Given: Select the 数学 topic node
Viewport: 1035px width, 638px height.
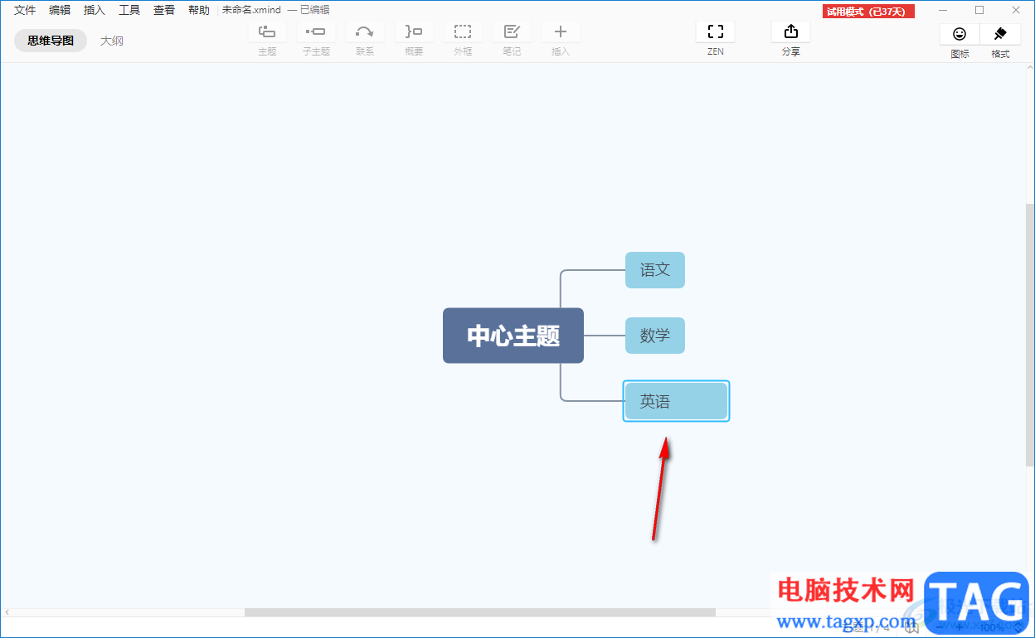Looking at the screenshot, I should point(655,336).
